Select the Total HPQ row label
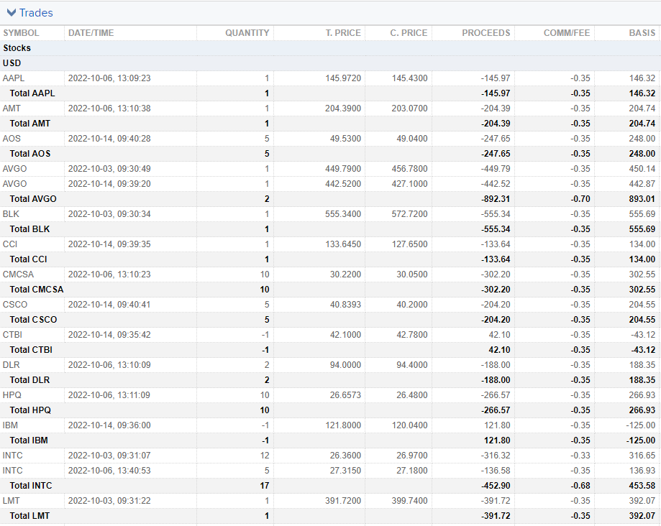This screenshot has height=526, width=661. (x=30, y=410)
